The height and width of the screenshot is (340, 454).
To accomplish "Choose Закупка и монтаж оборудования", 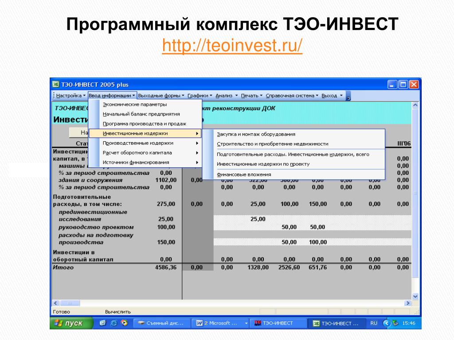I will (294, 134).
